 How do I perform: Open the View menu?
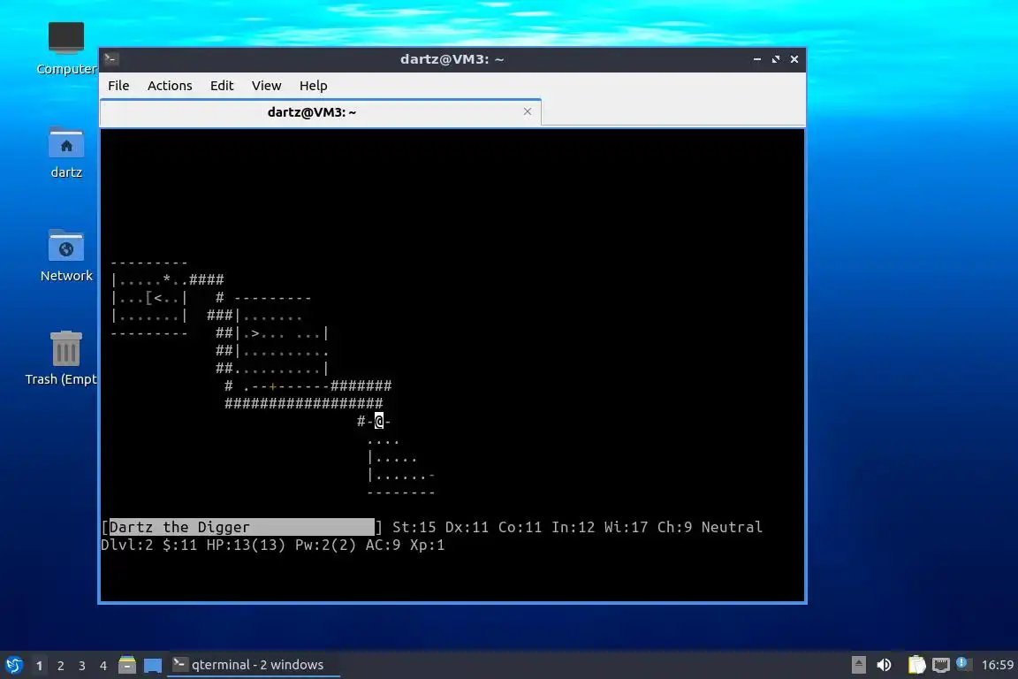point(266,86)
